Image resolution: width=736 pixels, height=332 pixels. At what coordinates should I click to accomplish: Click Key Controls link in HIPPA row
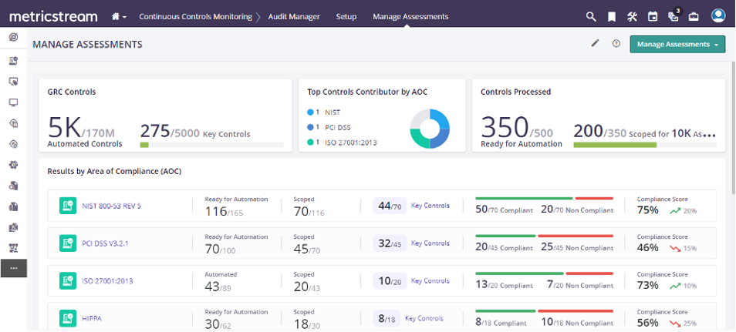pyautogui.click(x=424, y=318)
